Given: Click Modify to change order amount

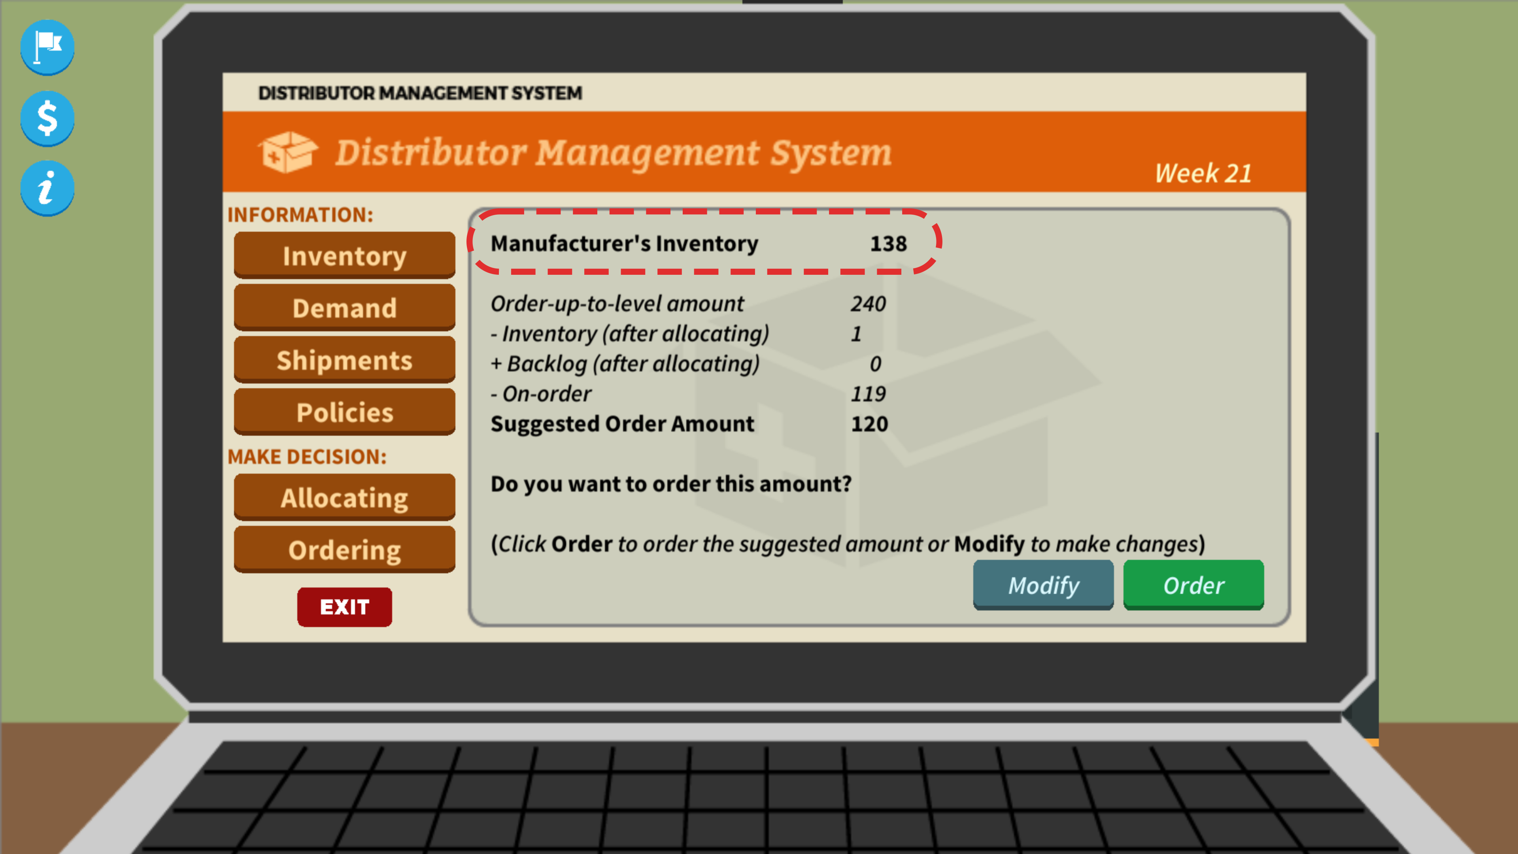Looking at the screenshot, I should click(1043, 585).
